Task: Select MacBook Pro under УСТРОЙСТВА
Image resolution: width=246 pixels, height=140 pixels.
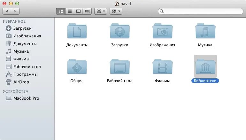Action: click(22, 98)
